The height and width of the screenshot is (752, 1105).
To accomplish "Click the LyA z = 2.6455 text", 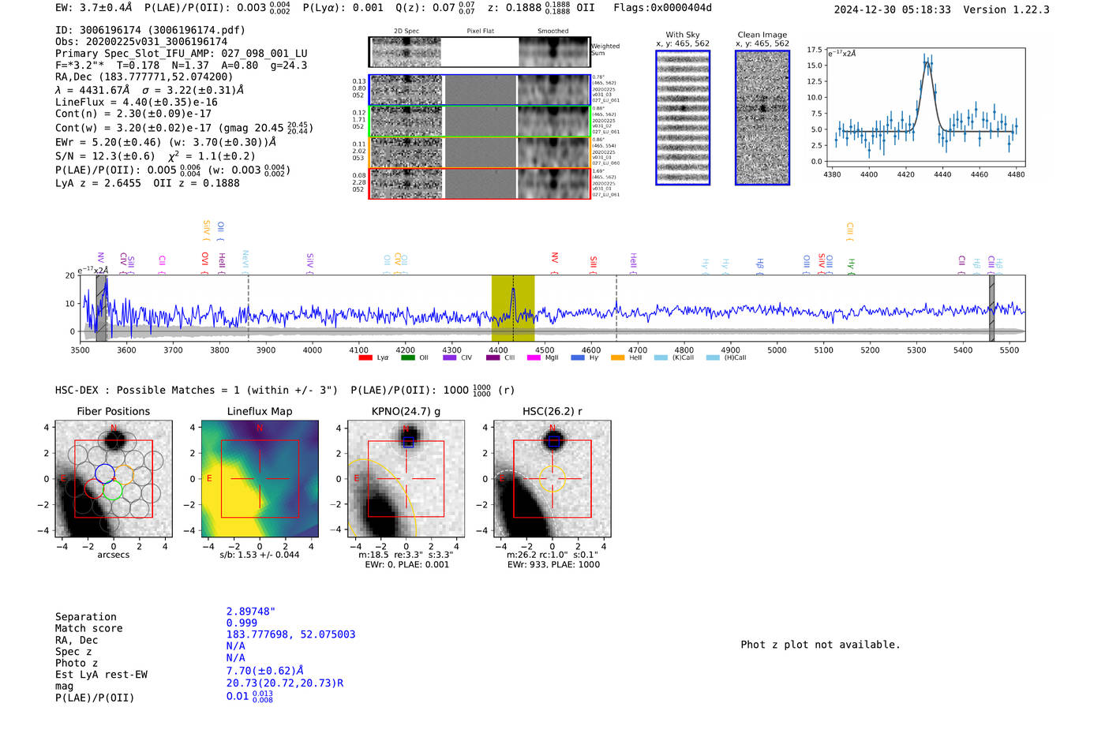I will [98, 183].
